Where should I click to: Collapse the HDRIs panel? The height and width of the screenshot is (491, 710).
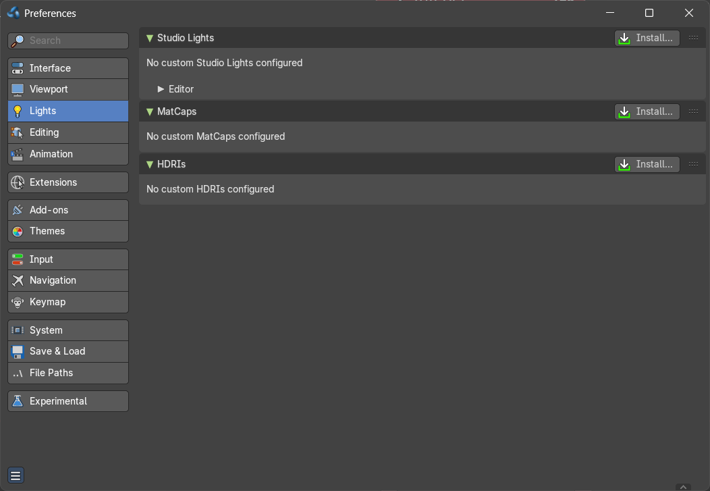[150, 164]
